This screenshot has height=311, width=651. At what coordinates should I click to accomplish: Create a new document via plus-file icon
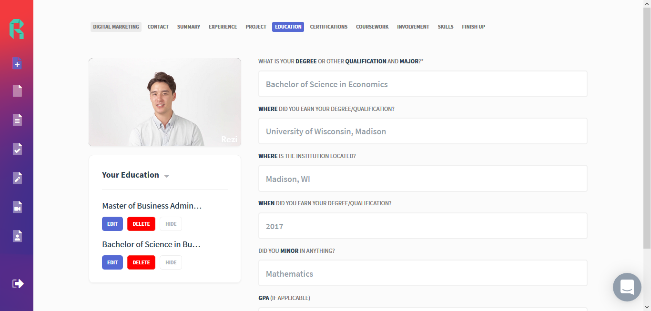coord(17,63)
